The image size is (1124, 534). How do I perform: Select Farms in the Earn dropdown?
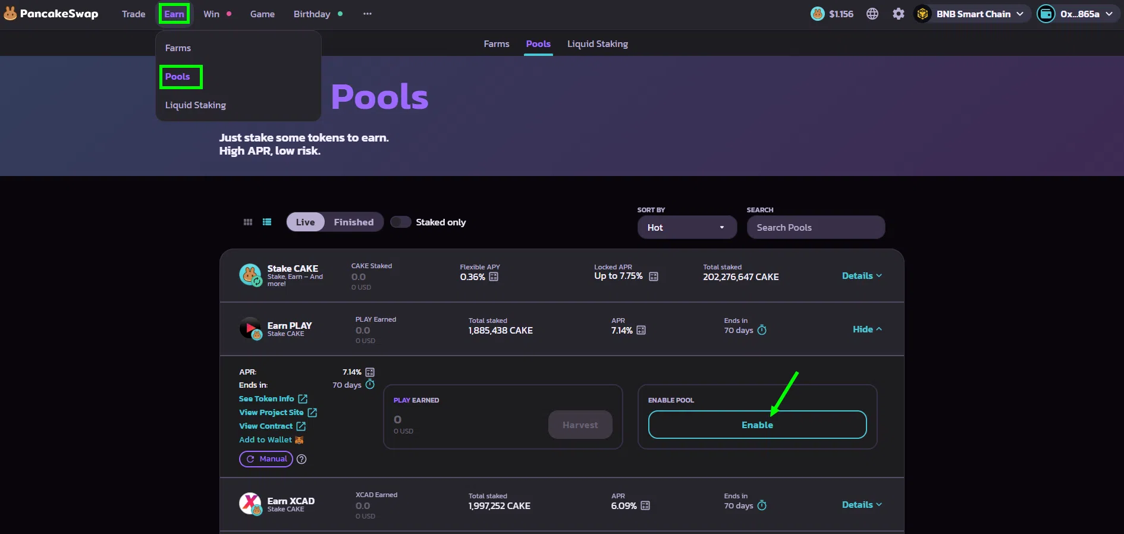click(178, 48)
